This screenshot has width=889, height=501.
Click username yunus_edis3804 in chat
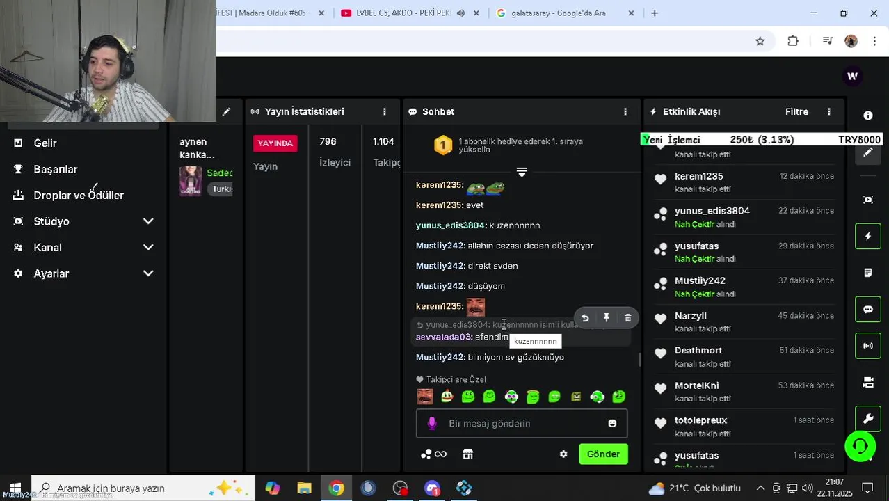(x=450, y=225)
